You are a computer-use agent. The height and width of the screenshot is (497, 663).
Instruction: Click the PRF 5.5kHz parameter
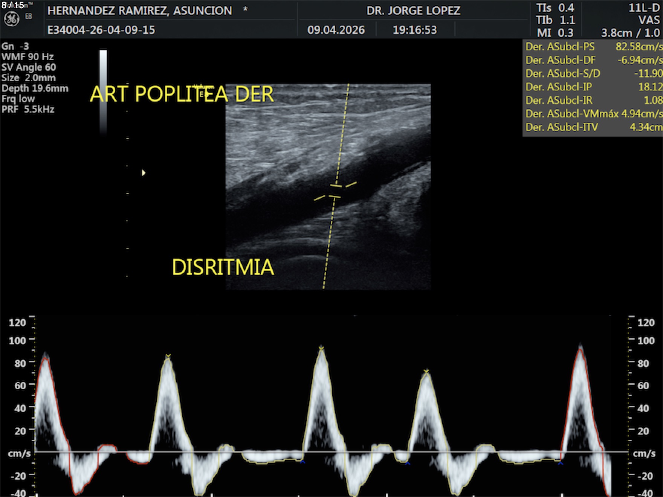click(28, 110)
